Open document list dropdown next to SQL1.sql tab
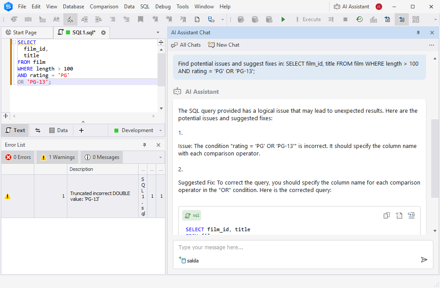Screen dimensions: 440x288 point(158,33)
